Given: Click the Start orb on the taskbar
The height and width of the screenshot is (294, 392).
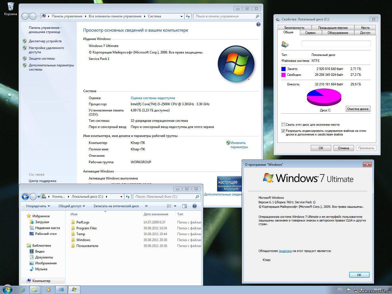Looking at the screenshot, I should click(x=7, y=290).
